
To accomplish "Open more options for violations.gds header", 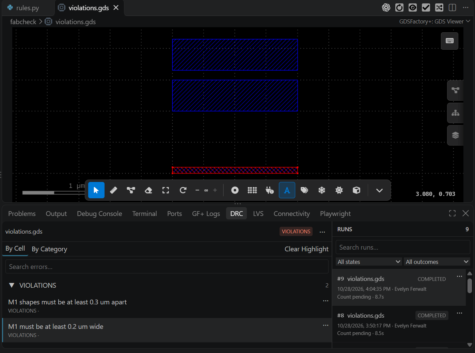I will click(322, 232).
